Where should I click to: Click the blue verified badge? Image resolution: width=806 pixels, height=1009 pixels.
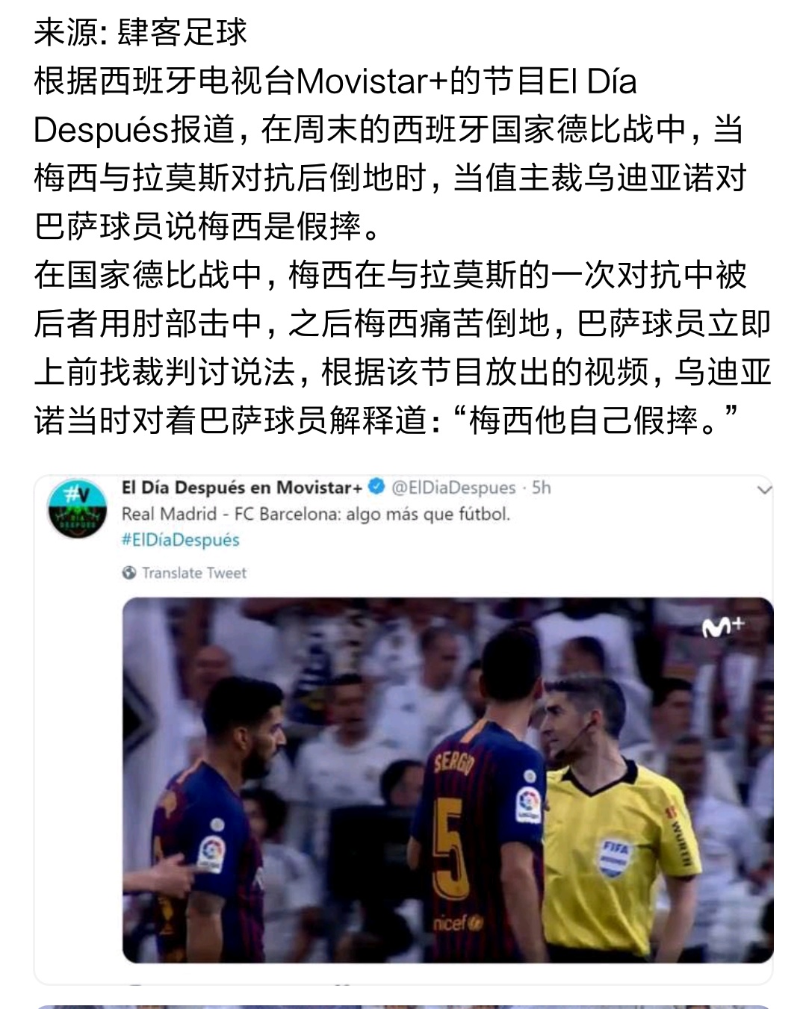[x=377, y=487]
